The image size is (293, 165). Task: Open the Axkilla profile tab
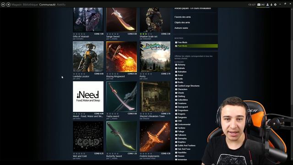(x=61, y=5)
